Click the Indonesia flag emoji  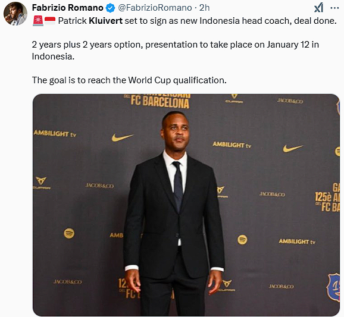[50, 21]
